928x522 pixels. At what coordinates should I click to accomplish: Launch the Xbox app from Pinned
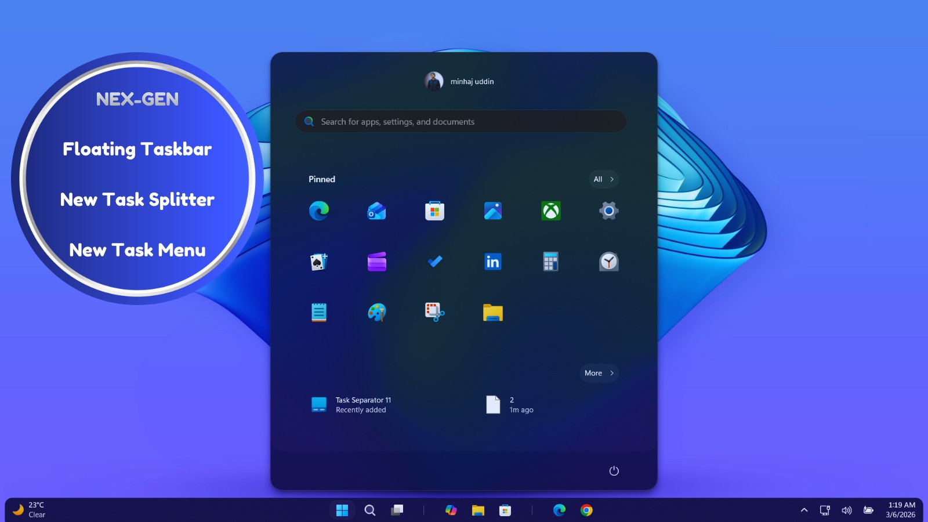551,211
